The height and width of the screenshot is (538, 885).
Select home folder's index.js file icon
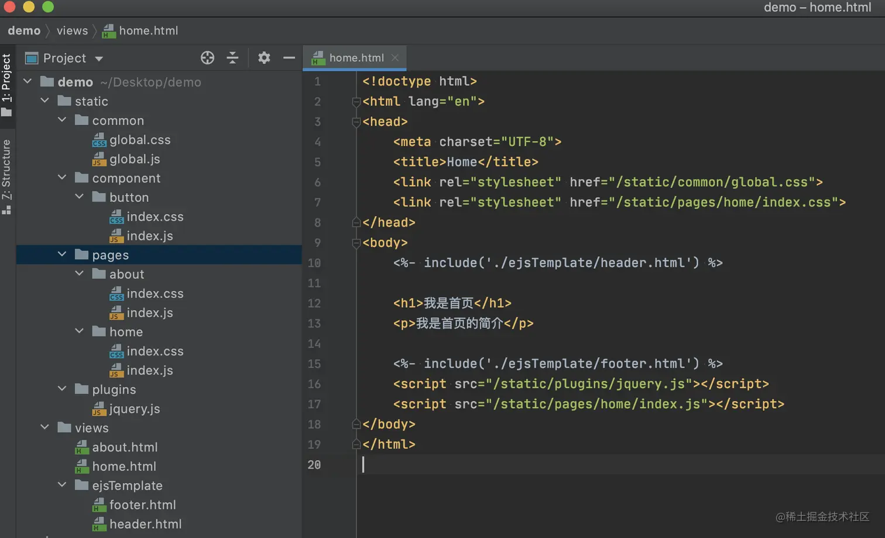(x=116, y=371)
